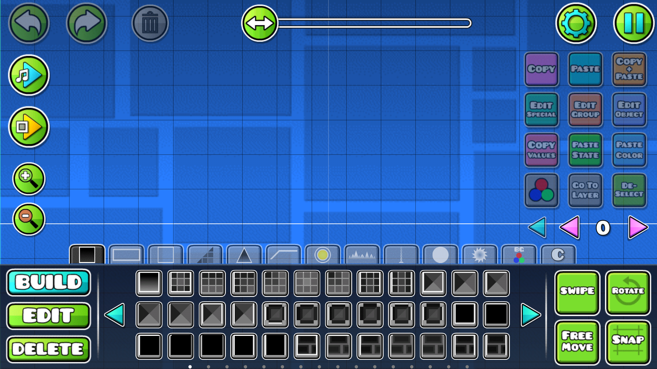Open Edit Group properties panel
Image resolution: width=657 pixels, height=369 pixels.
[x=585, y=109]
